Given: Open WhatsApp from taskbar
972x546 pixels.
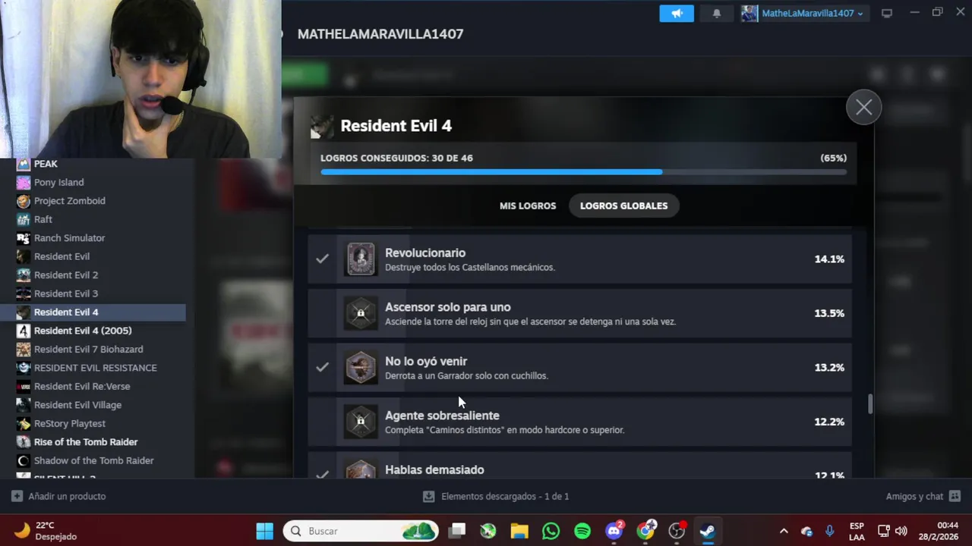Looking at the screenshot, I should pos(551,531).
